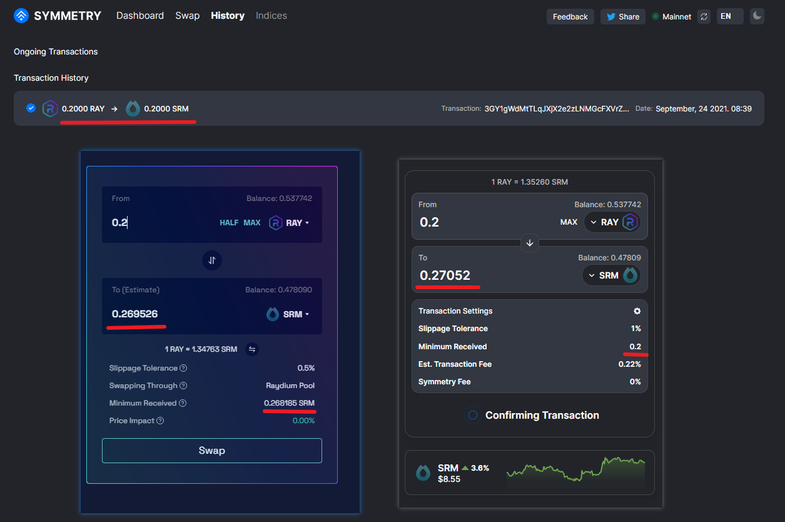Open the Swap page in top navigation
Screen dimensions: 785x522
point(187,16)
